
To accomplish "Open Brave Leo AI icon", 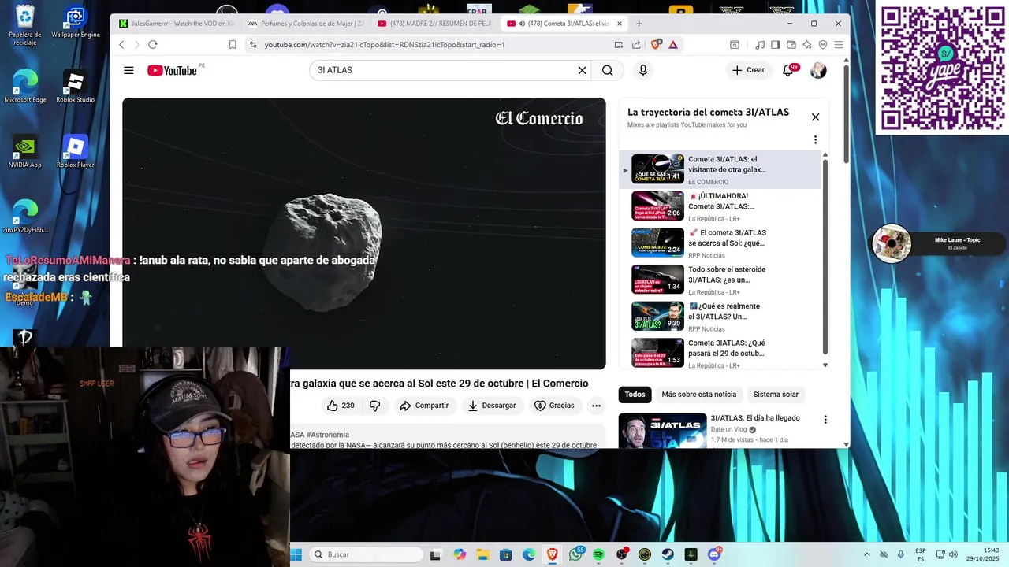I will tap(807, 45).
